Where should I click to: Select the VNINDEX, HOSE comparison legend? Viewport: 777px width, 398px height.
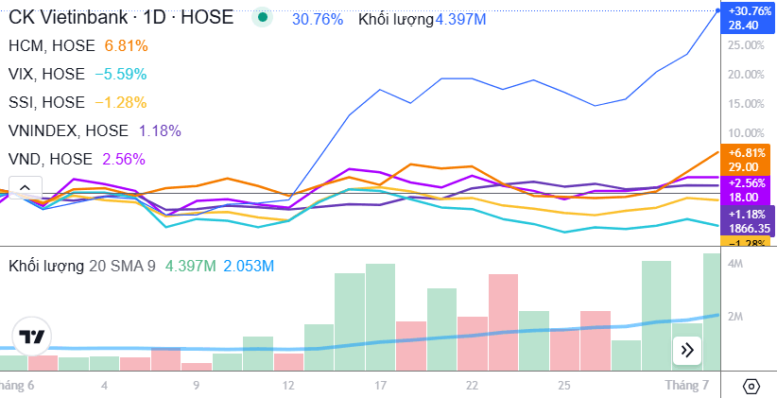click(x=68, y=130)
